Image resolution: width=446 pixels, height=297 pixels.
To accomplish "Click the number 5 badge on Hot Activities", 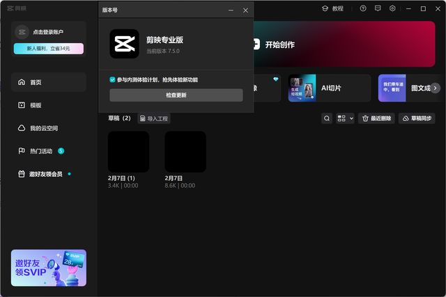I will 61,151.
